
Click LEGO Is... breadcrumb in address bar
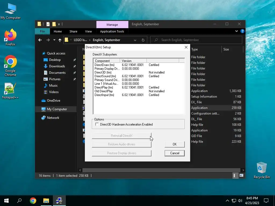80,40
